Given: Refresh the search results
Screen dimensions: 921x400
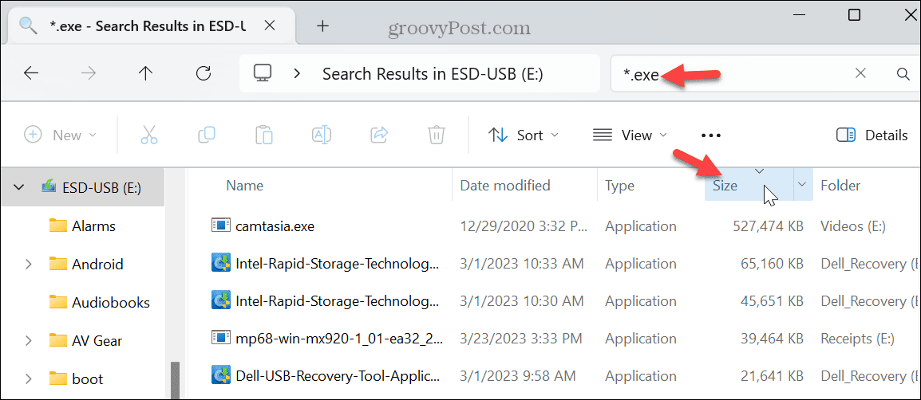Looking at the screenshot, I should click(x=204, y=74).
